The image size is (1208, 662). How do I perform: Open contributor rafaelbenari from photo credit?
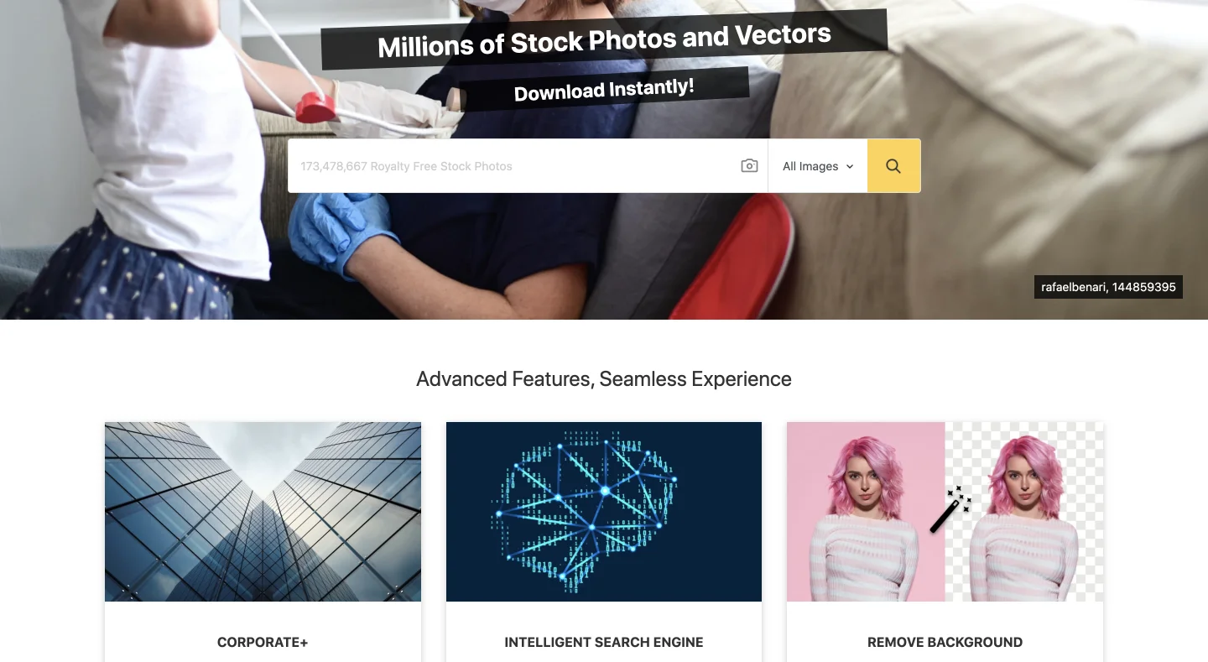pos(1074,287)
